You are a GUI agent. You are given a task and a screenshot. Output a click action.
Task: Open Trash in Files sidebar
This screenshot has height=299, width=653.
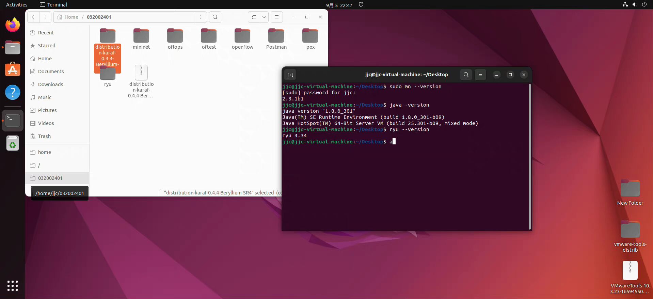pos(57,136)
